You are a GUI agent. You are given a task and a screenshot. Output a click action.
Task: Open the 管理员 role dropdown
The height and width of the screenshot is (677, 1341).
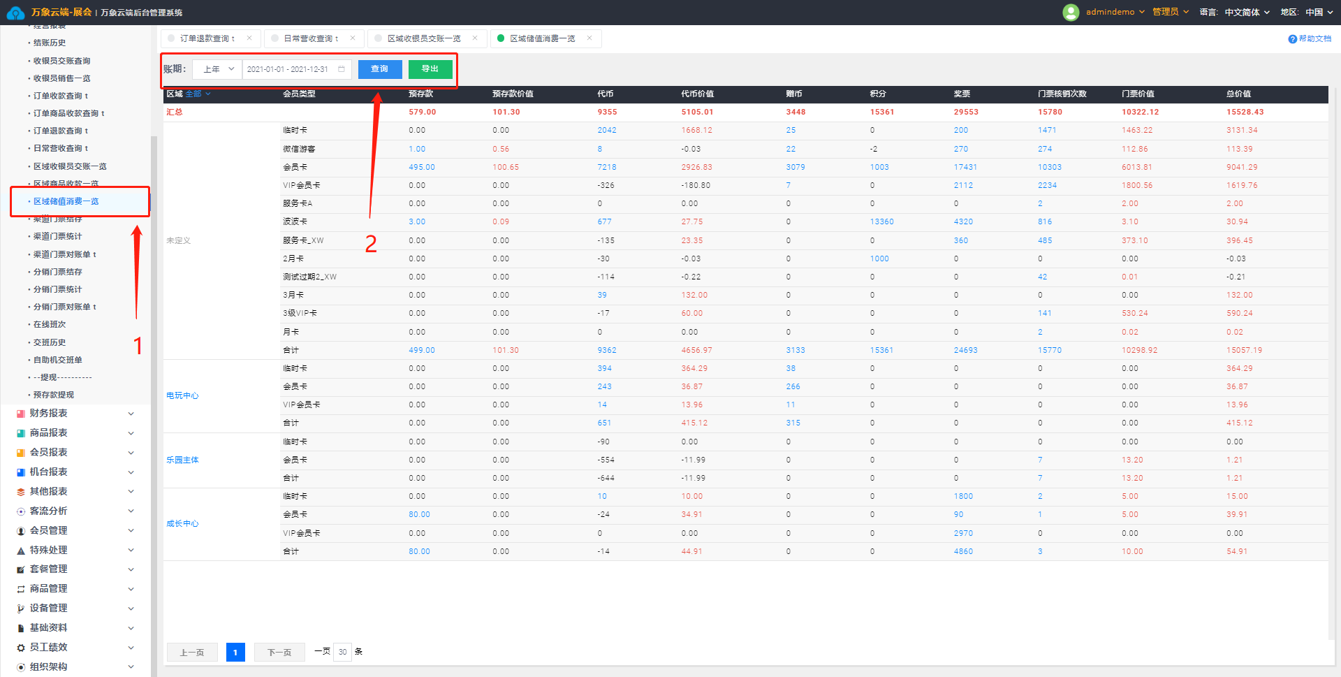tap(1171, 12)
